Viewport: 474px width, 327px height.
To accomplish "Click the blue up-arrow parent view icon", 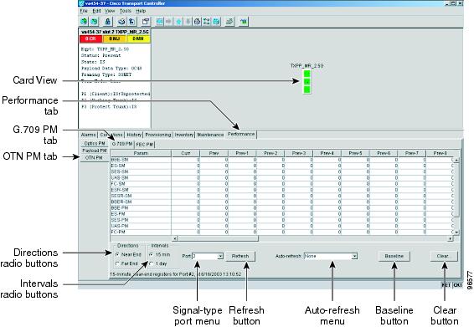I will click(x=179, y=22).
